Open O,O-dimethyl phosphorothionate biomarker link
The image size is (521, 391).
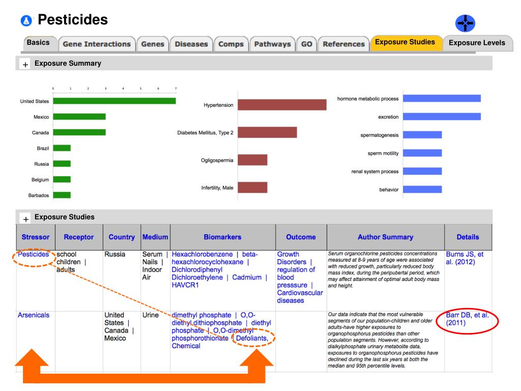[212, 334]
